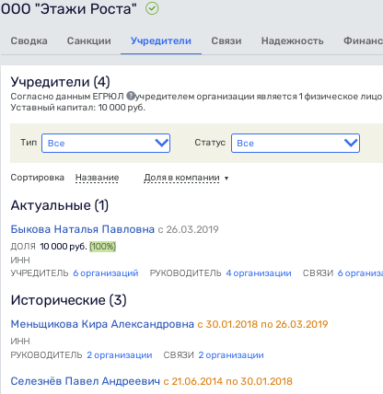Open Меньщикова's связи 2 организации link
383x394 pixels.
click(231, 355)
